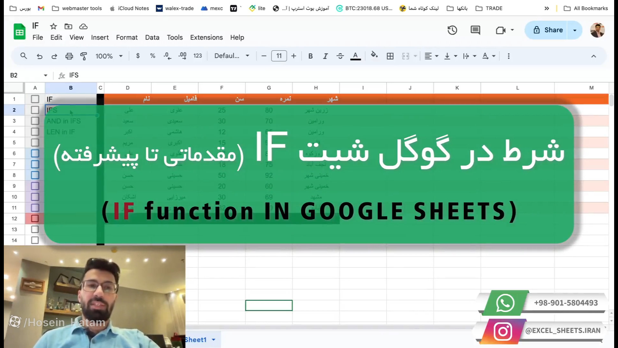Tick the checkbox in row 2

coord(35,110)
